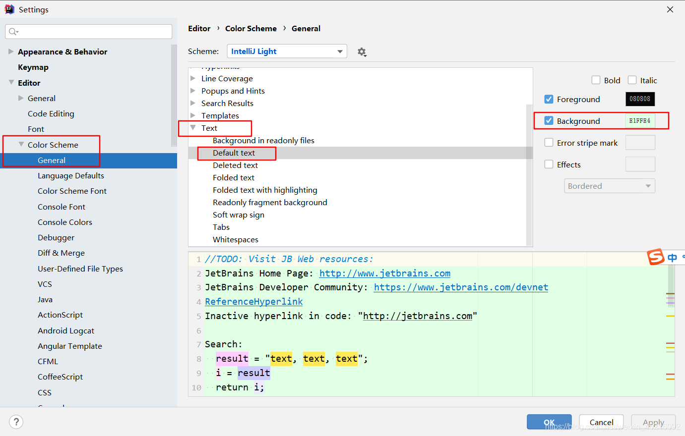Uncheck the Background checkbox
685x436 pixels.
pyautogui.click(x=549, y=121)
